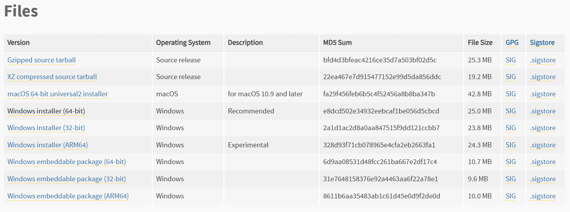Image resolution: width=570 pixels, height=212 pixels.
Task: Click macOS 64-bit universal2 installer link
Action: pyautogui.click(x=58, y=94)
